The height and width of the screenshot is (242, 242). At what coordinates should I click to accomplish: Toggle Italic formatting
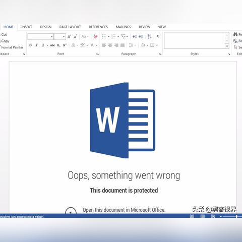tap(36, 45)
